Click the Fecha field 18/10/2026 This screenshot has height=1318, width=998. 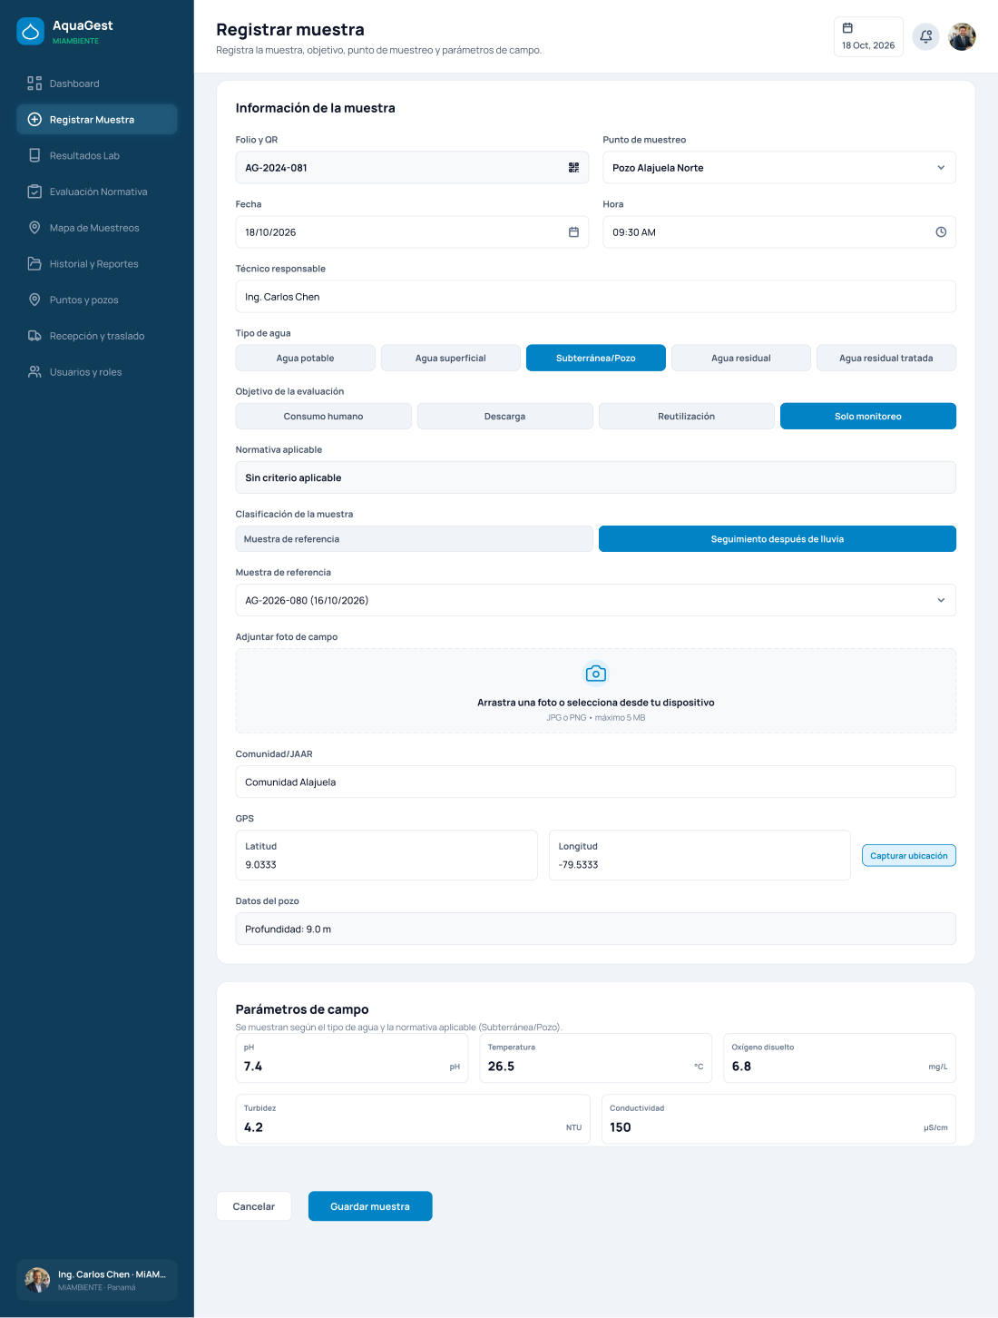pos(412,232)
